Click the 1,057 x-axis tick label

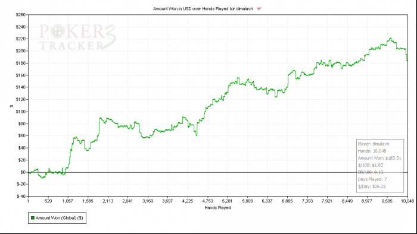[67, 201]
